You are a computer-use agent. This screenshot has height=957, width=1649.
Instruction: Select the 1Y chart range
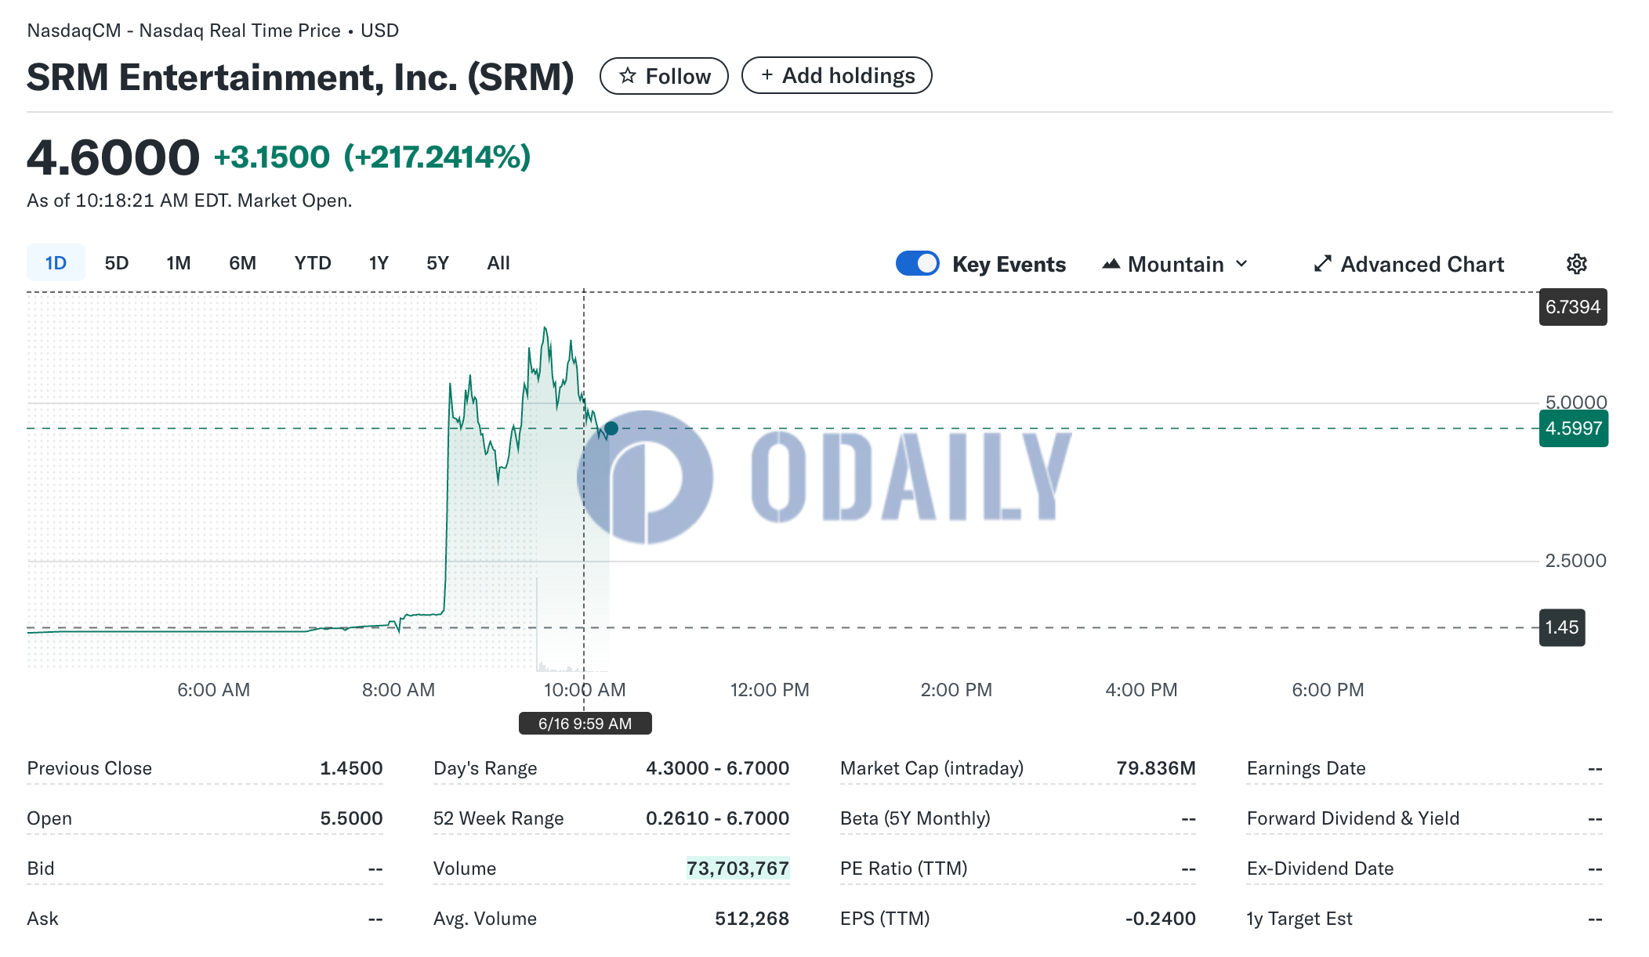tap(379, 263)
